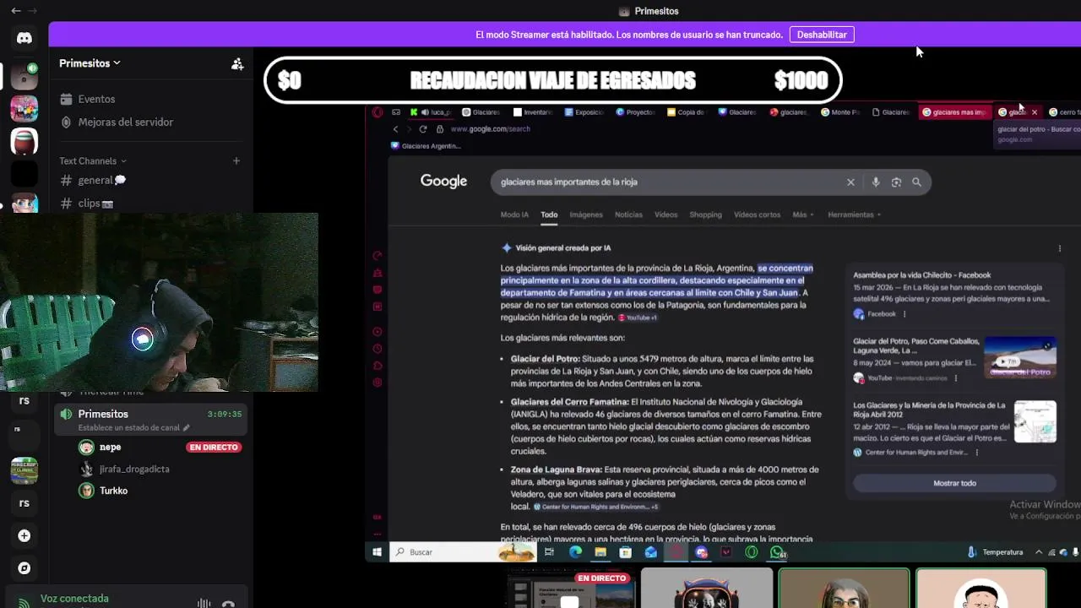Submit search with Google magnifier icon

tap(916, 182)
